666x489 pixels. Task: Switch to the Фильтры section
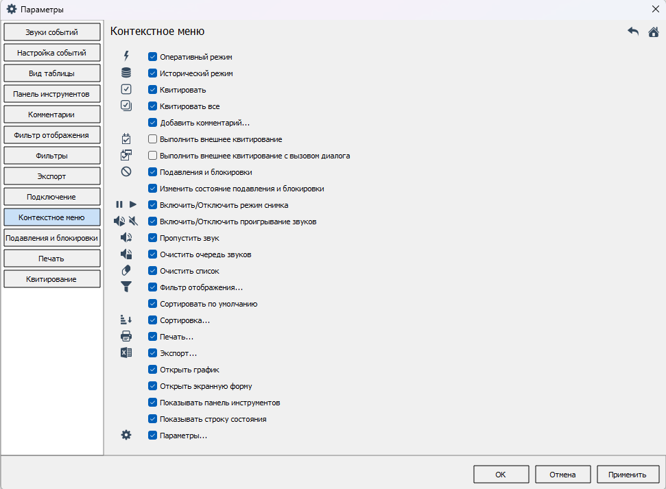point(51,156)
